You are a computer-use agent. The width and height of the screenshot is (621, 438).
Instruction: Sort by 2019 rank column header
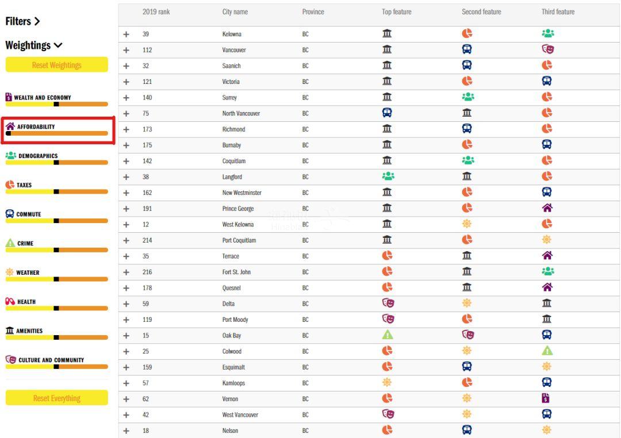click(156, 12)
